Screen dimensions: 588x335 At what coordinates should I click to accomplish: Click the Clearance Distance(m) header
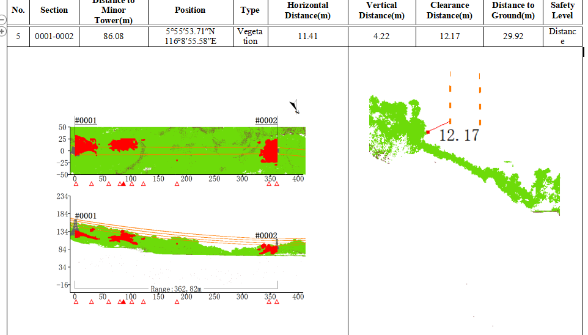pyautogui.click(x=450, y=10)
